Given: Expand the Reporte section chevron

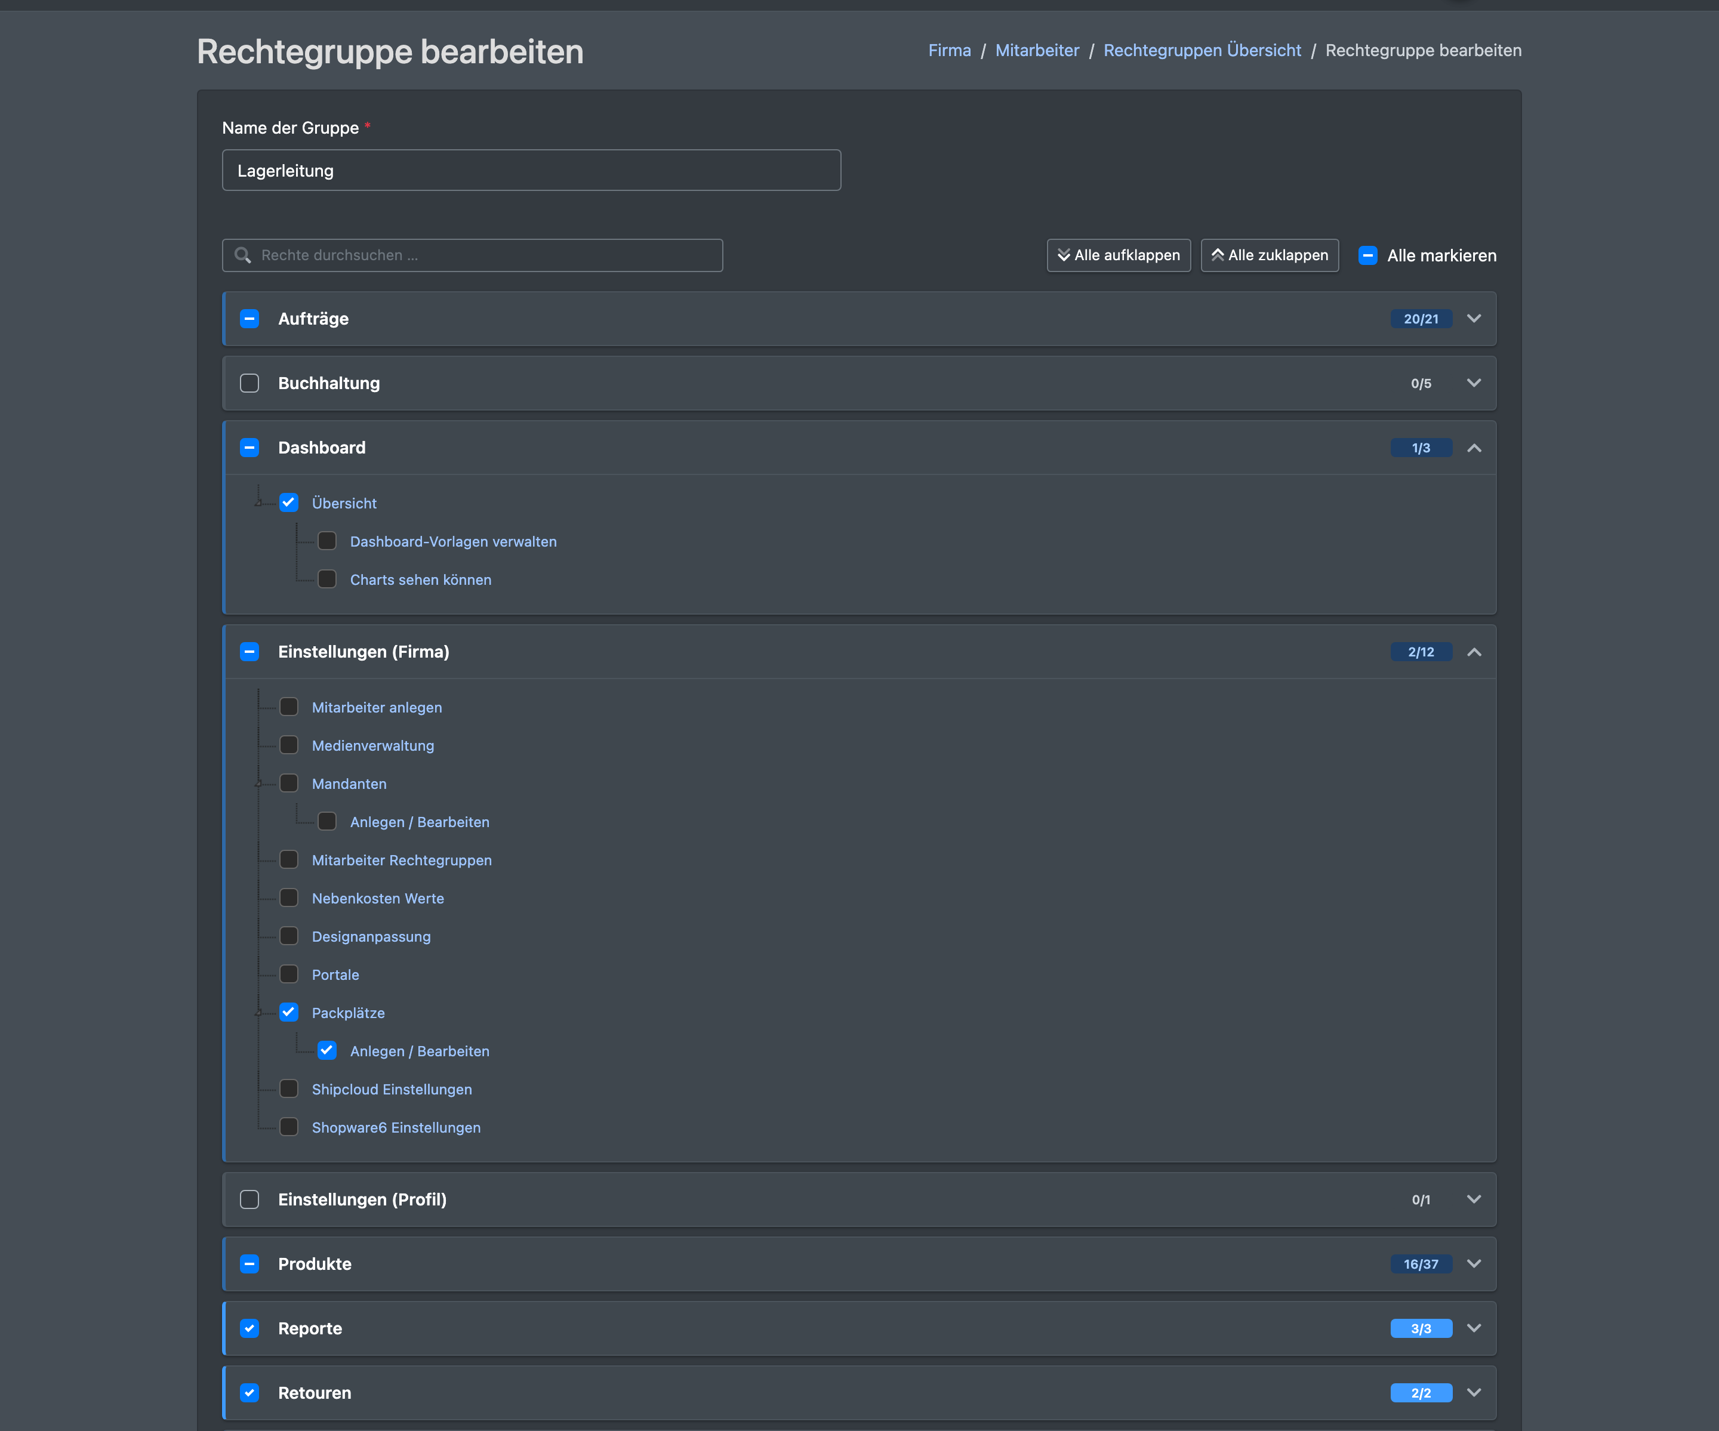Looking at the screenshot, I should [1474, 1329].
